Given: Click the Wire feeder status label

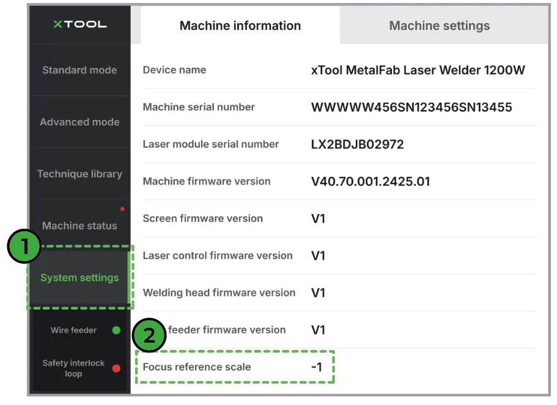Looking at the screenshot, I should tap(73, 330).
